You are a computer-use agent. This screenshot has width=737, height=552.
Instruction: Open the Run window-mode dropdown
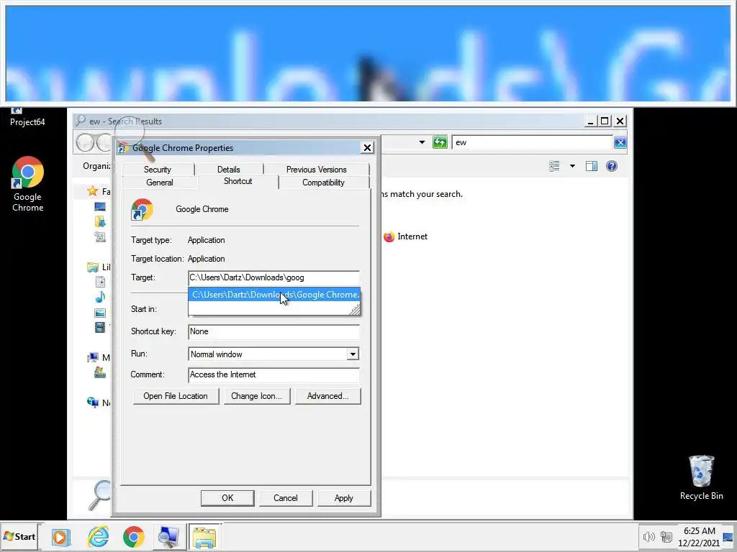353,354
